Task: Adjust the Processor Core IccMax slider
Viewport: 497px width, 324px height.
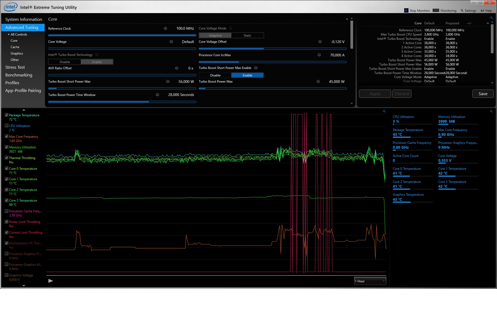Action: tap(273, 62)
